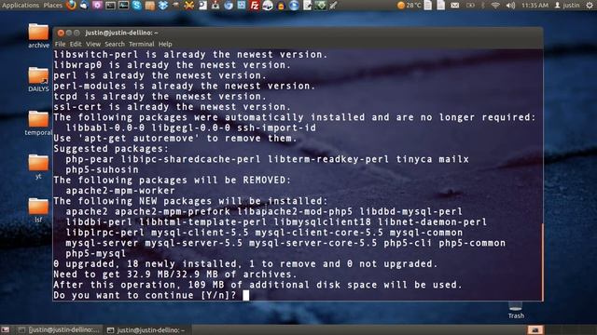Select the yt folder on desktop
This screenshot has width=597, height=335.
(x=38, y=167)
